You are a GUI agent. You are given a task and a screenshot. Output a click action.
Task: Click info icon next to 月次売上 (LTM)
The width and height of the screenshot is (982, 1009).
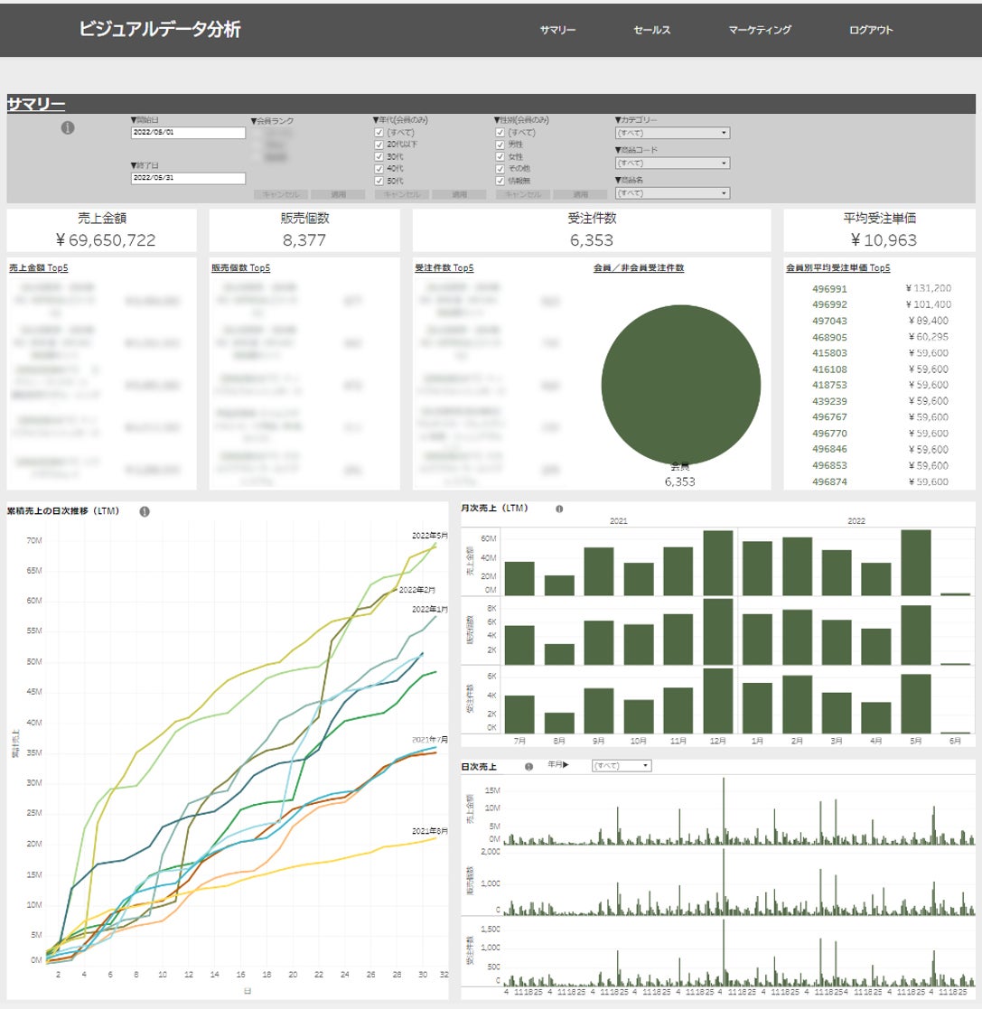559,509
